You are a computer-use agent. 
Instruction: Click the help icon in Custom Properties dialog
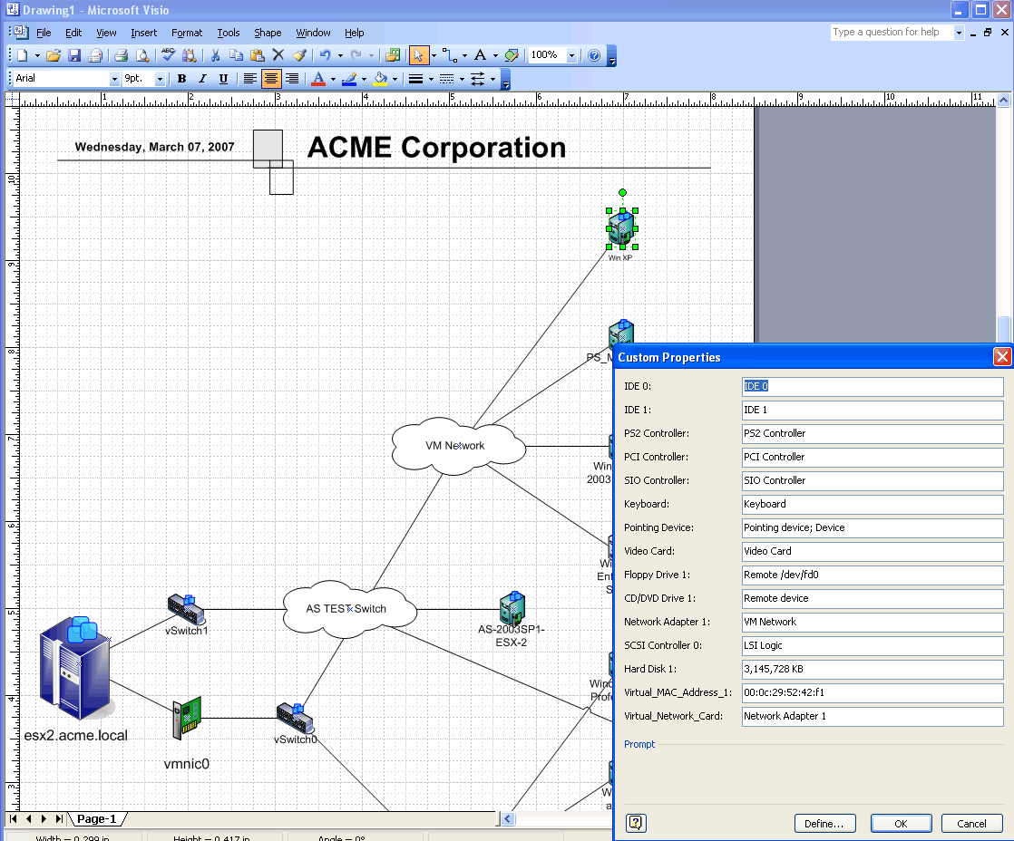tap(636, 822)
